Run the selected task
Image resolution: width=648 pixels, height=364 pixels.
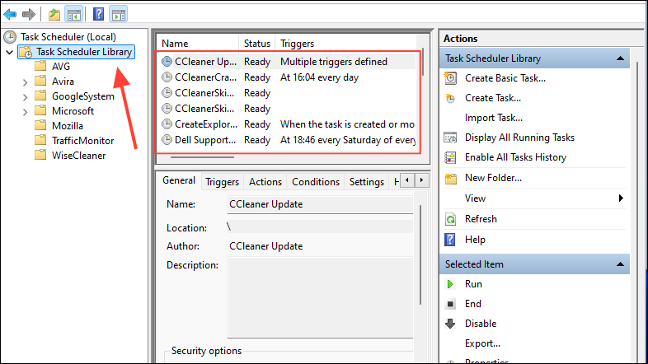(x=473, y=284)
